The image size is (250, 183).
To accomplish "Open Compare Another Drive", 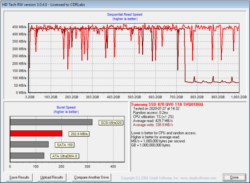I will point(91,178).
